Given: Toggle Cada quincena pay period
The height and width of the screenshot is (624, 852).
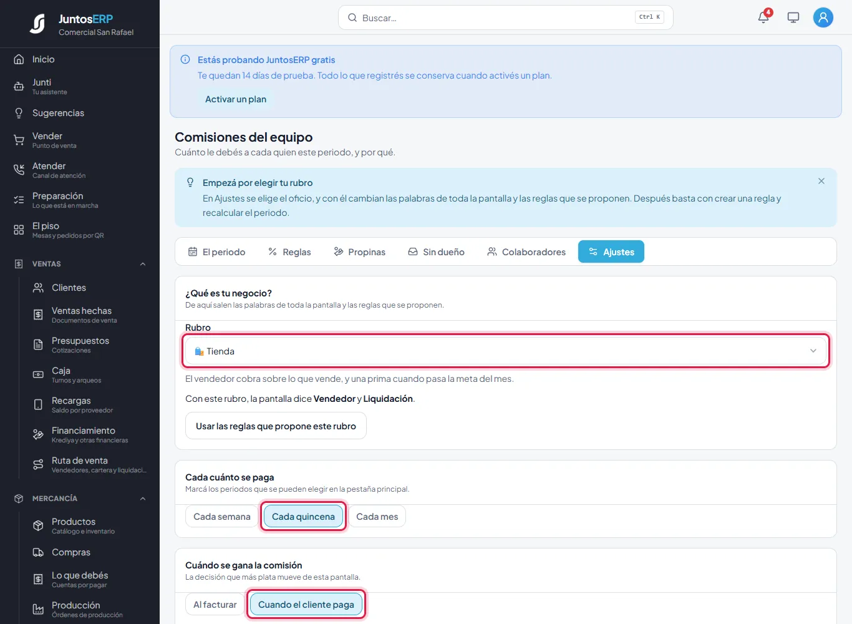Looking at the screenshot, I should pos(303,517).
